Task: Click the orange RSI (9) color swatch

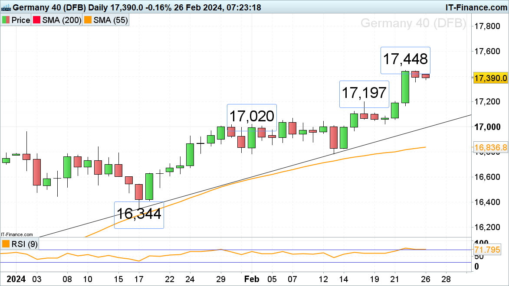Action: pyautogui.click(x=6, y=244)
